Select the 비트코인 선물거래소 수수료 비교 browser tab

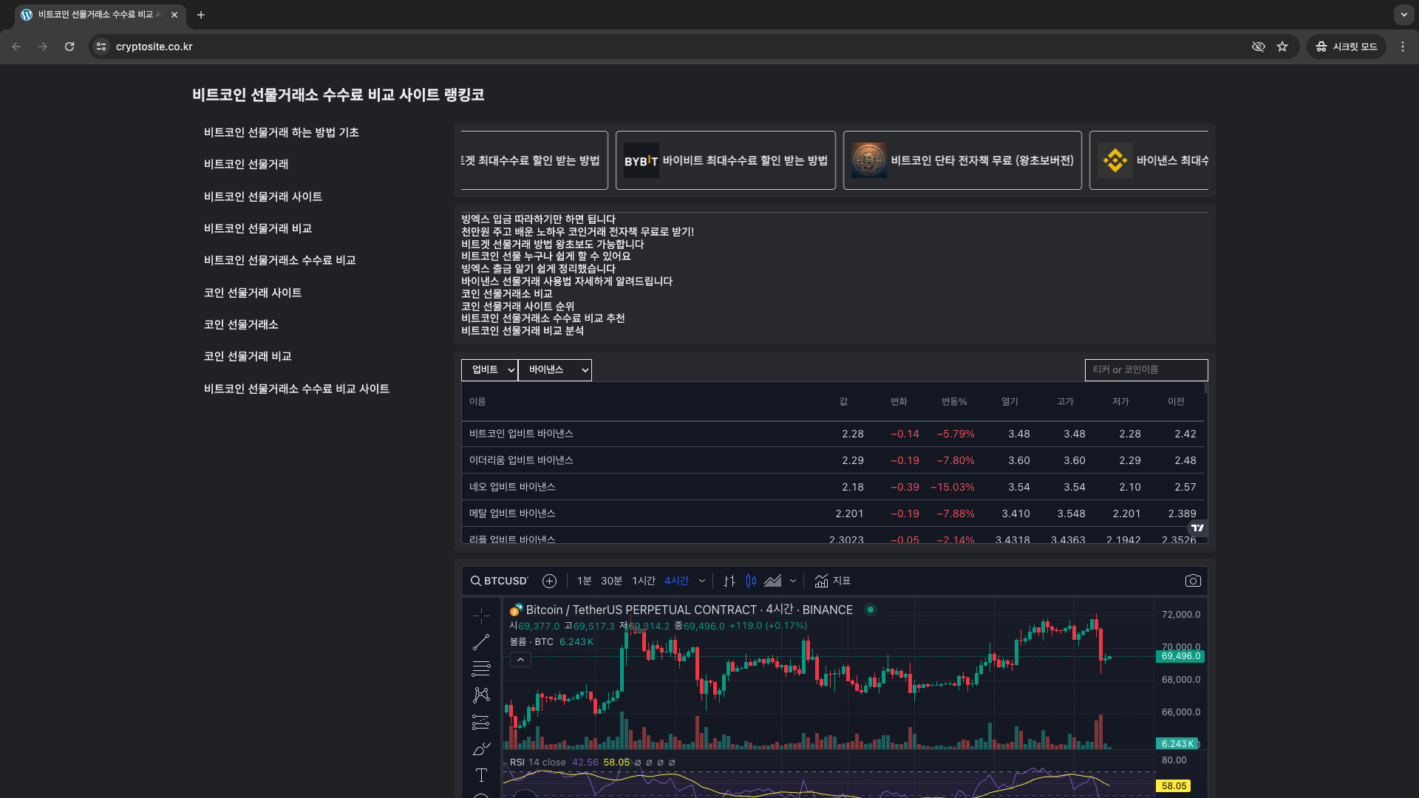(x=96, y=15)
